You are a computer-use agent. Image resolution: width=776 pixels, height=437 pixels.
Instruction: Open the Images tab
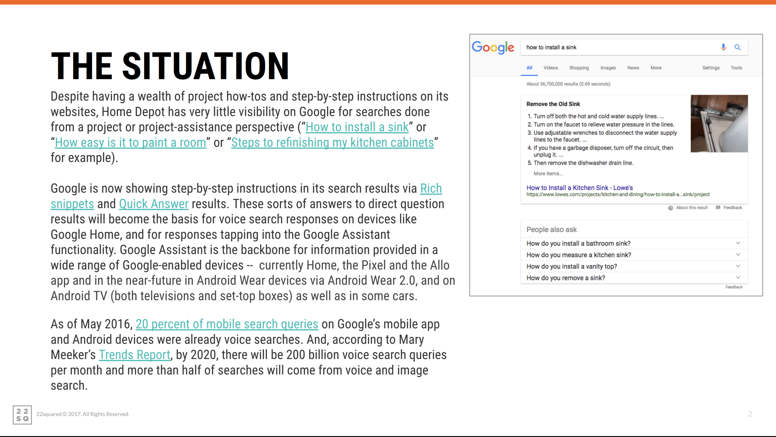[608, 68]
